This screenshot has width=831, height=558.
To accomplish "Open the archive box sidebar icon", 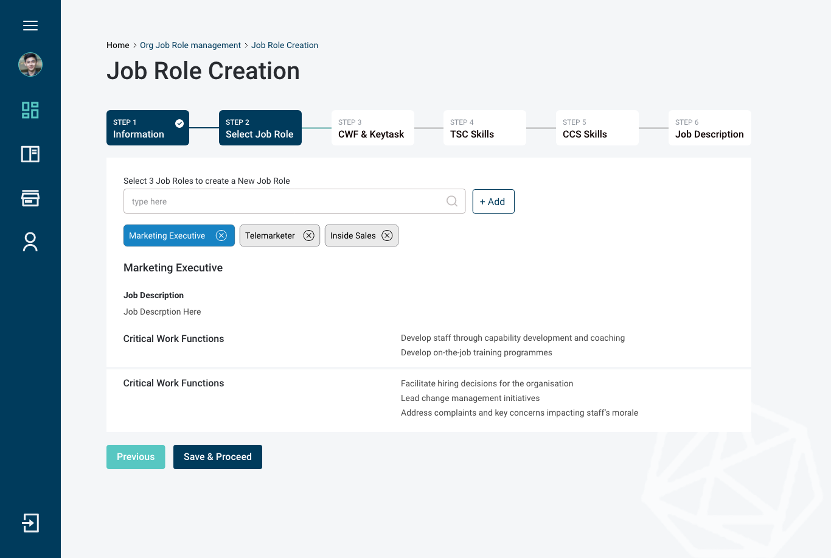I will (x=30, y=198).
